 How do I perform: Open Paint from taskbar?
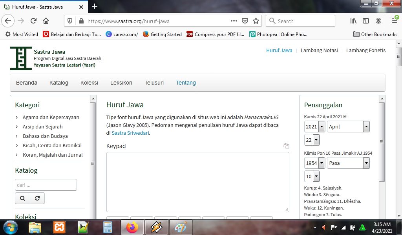pos(181,227)
